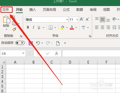Select column A header
Screen dimensions: 120x93
tap(15, 62)
